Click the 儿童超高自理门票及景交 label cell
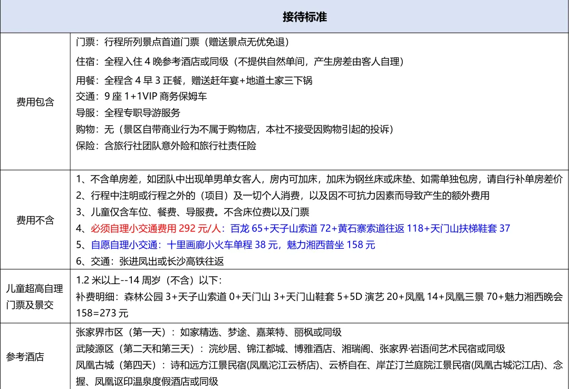Image resolution: width=569 pixels, height=389 pixels. [x=35, y=296]
